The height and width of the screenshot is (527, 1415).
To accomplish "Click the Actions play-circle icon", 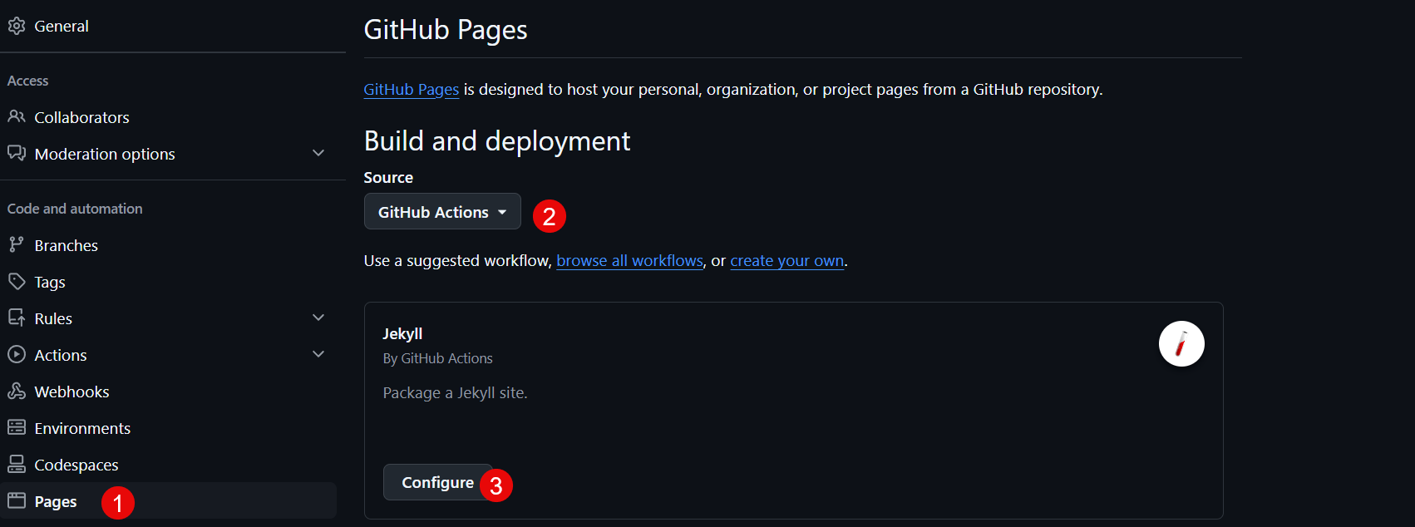I will pos(17,354).
